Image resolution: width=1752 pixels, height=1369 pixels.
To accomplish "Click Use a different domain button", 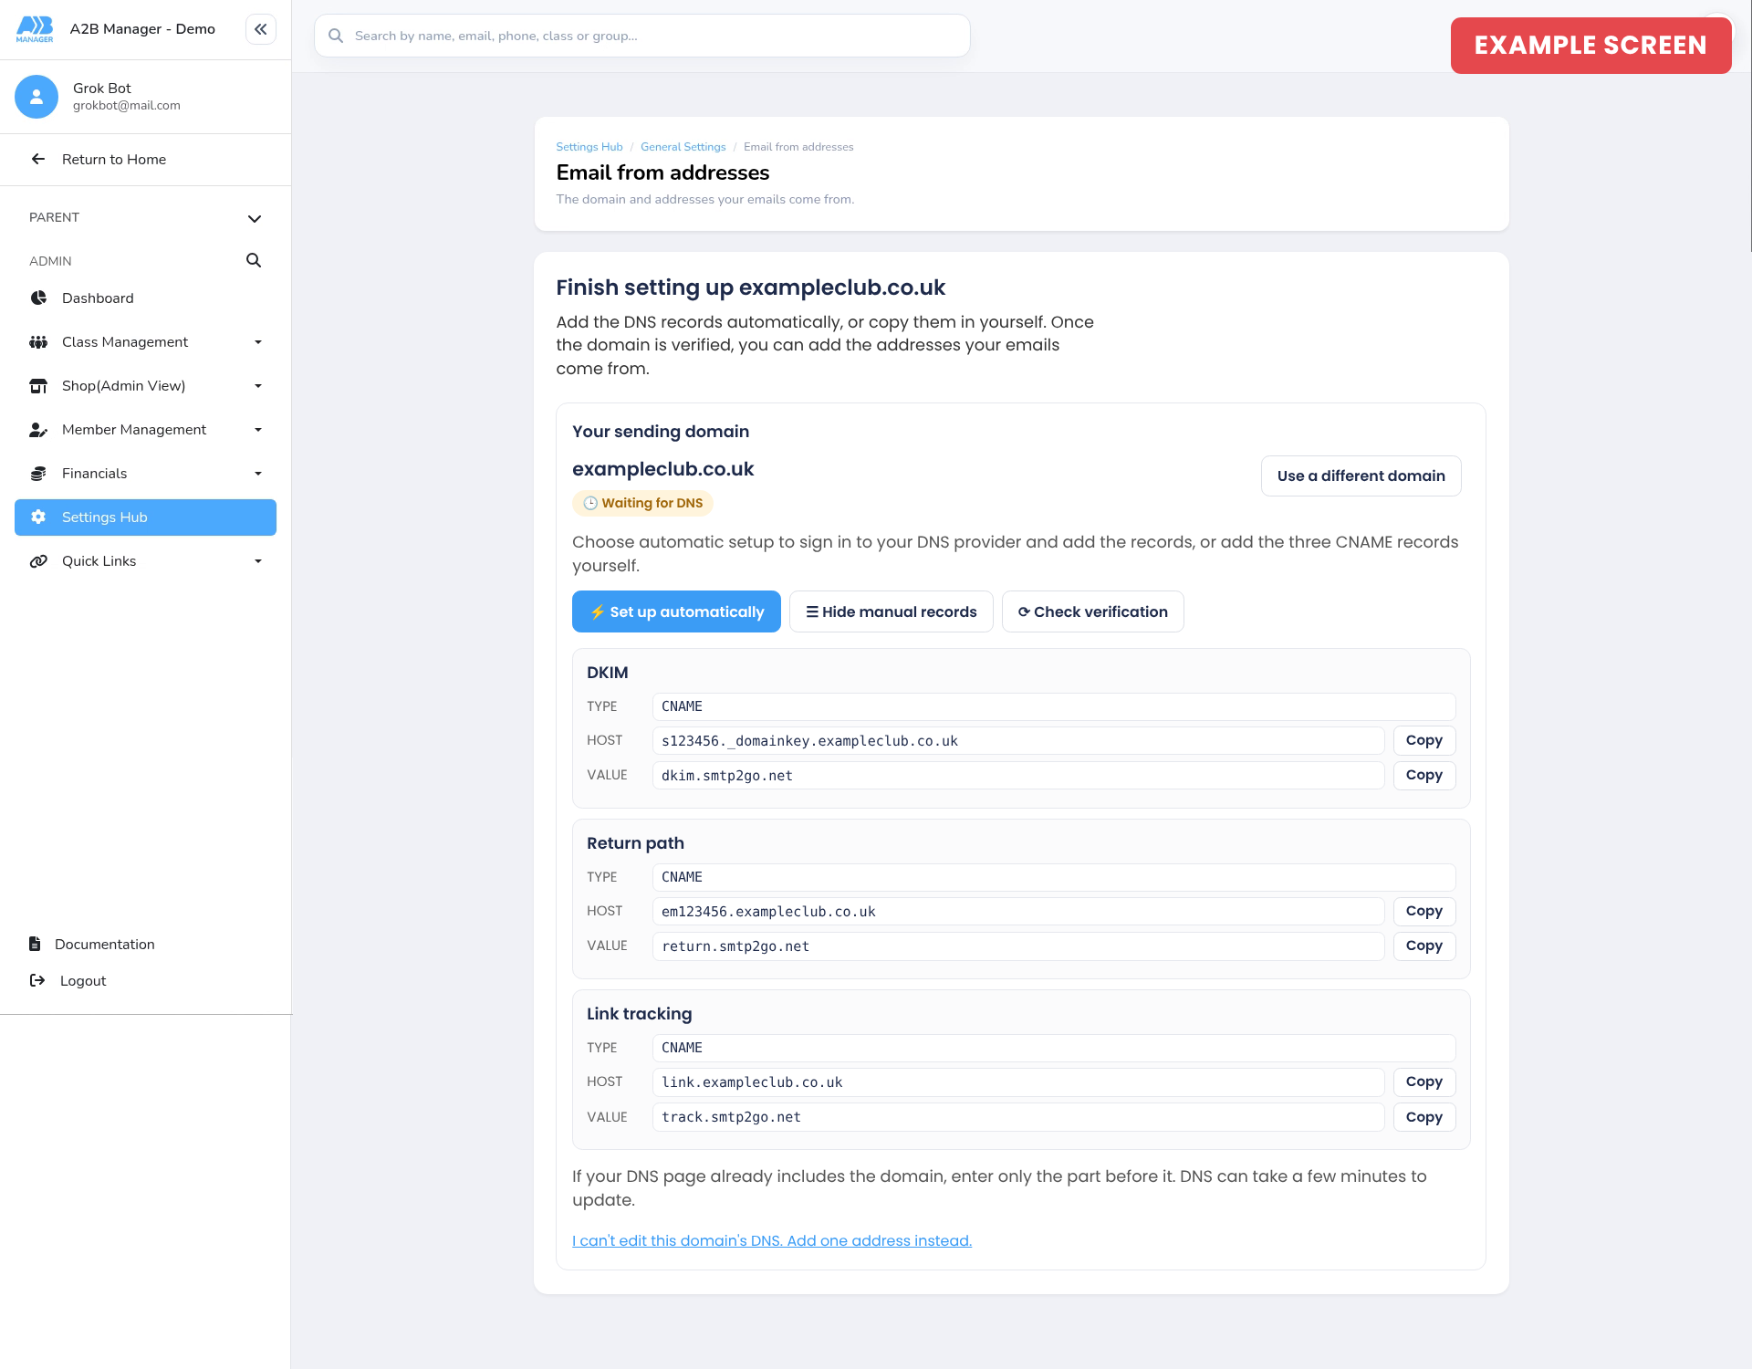I will (x=1361, y=475).
